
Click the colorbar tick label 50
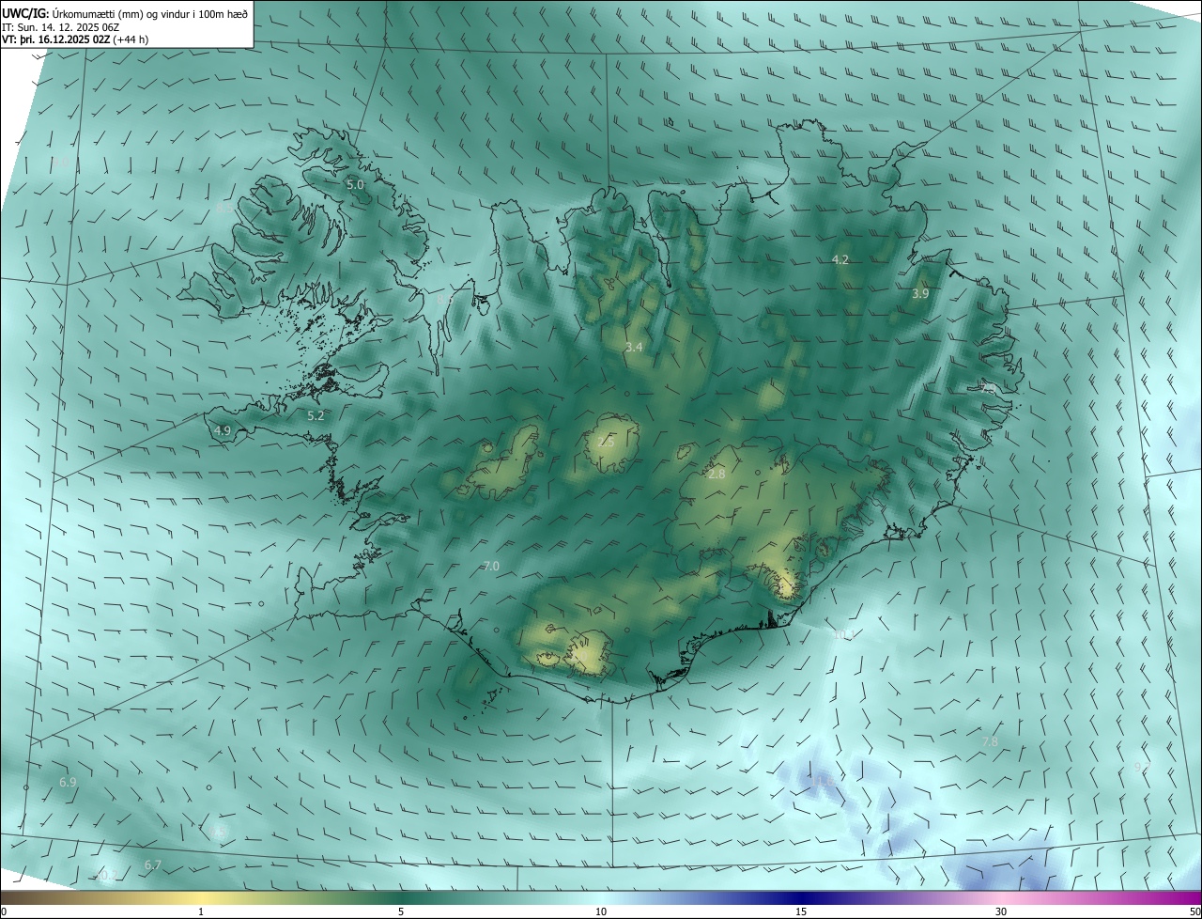[1194, 911]
